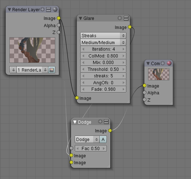
Task: Click Glare node Image output socket
Action: click(x=130, y=27)
